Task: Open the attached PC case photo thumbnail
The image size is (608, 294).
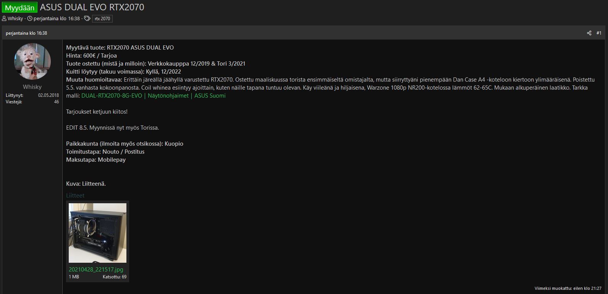Action: point(97,233)
